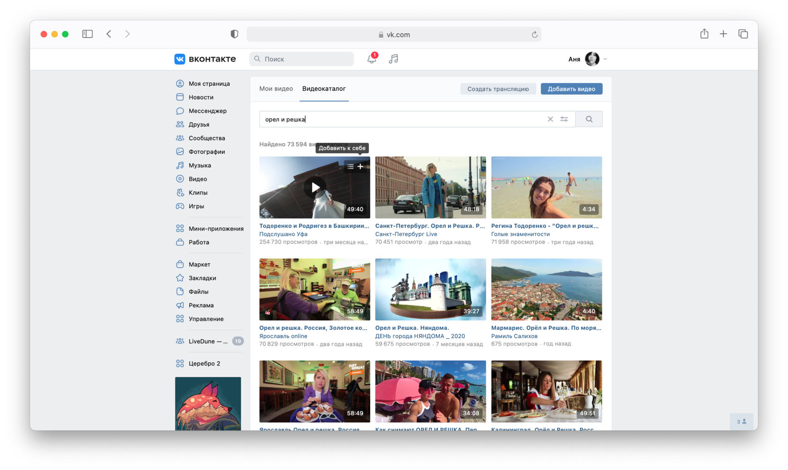This screenshot has height=470, width=788.
Task: Click the Safari privacy shield icon
Action: click(235, 34)
